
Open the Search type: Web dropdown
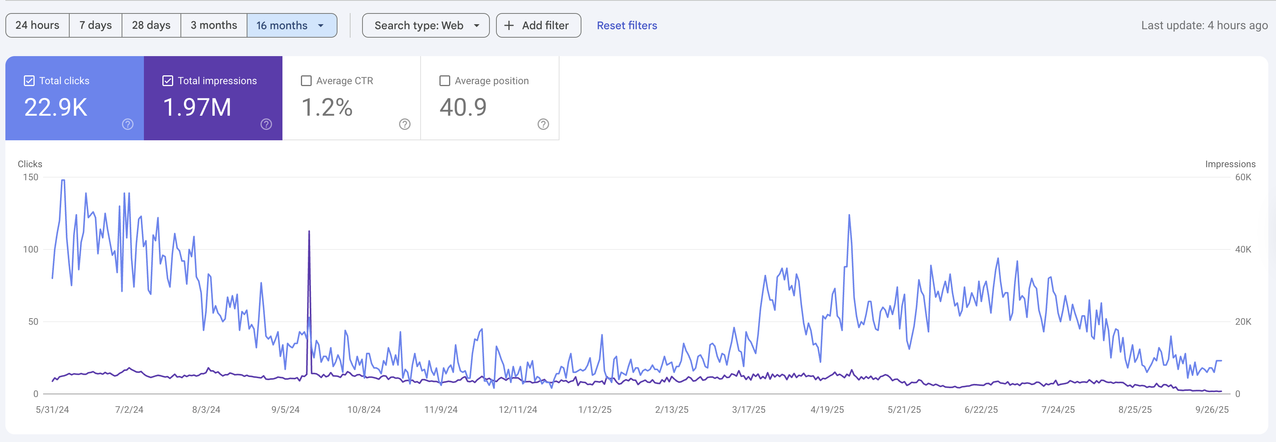pos(426,26)
